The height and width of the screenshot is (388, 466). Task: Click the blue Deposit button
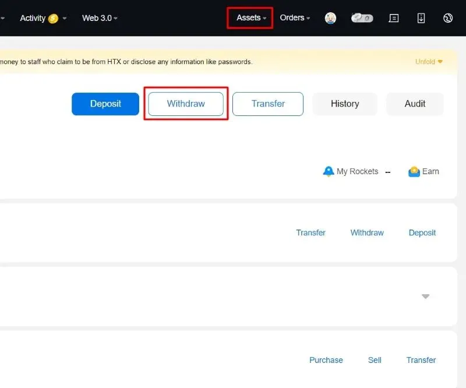point(105,104)
